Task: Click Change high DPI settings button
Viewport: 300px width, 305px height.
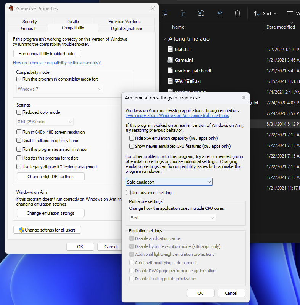Action: [51, 176]
